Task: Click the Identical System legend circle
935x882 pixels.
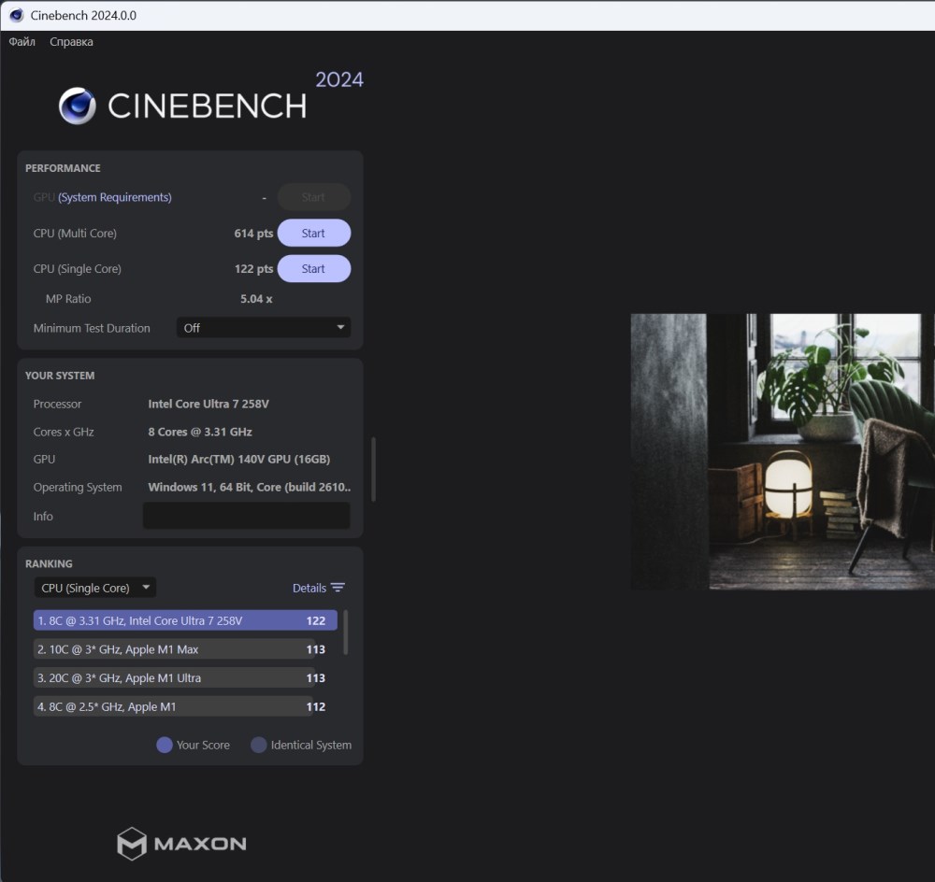Action: [x=259, y=745]
